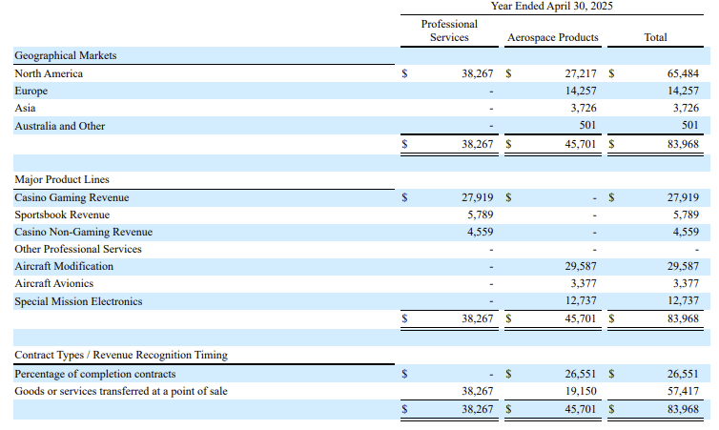Select the Major Product Lines heading
This screenshot has height=430, width=719.
tap(62, 179)
